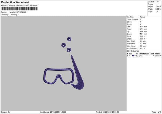The width and height of the screenshot is (162, 114).
Task: Select the swoosh snorkel tube shape
Action: [x=77, y=72]
